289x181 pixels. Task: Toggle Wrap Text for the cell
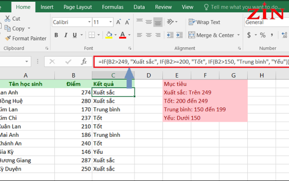tap(204, 22)
